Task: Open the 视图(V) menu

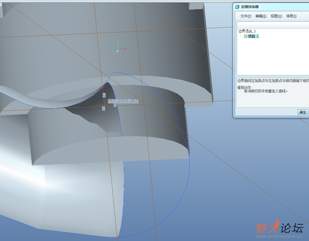Action: [x=276, y=16]
